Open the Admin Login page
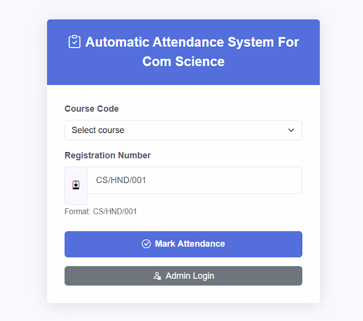 click(x=183, y=276)
